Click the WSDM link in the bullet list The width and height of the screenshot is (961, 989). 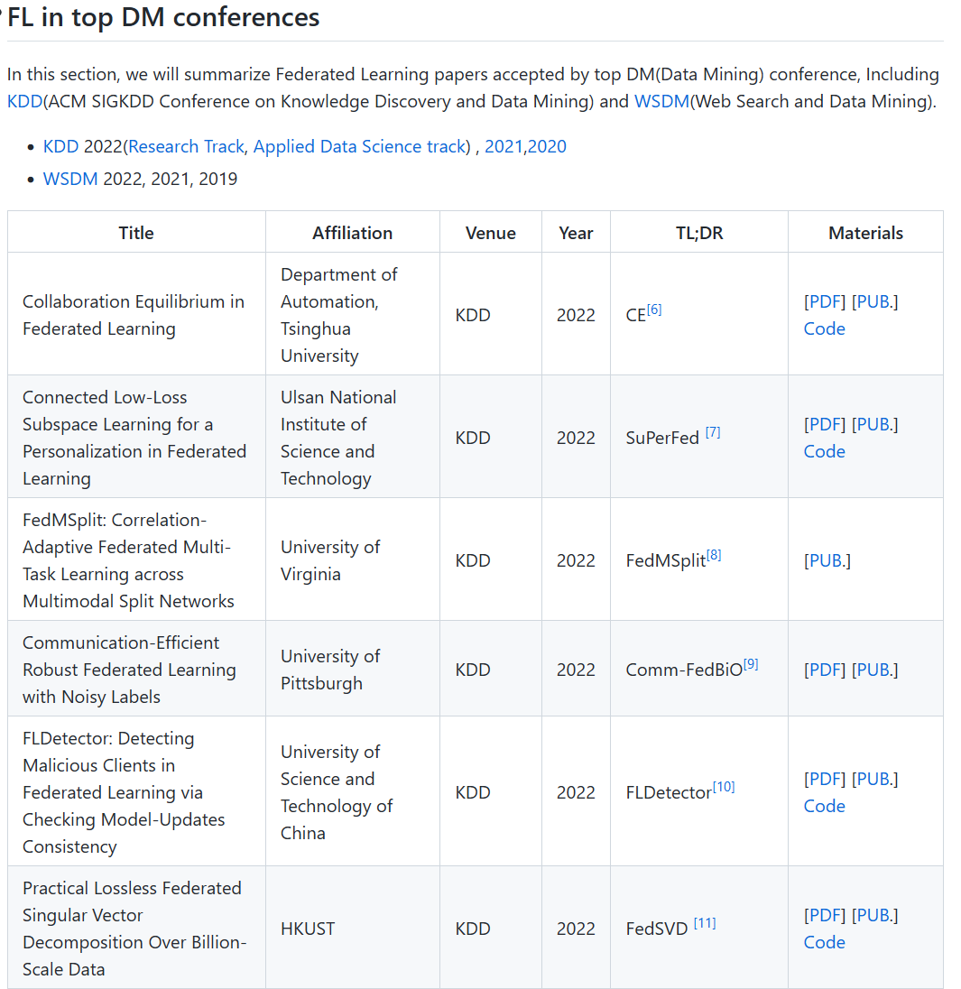(x=70, y=179)
